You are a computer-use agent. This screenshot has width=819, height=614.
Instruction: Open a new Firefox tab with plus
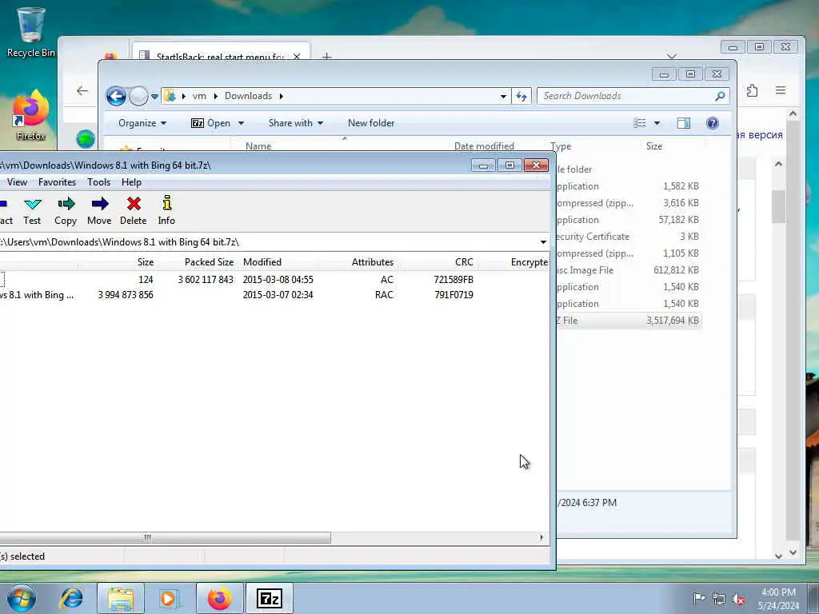click(x=327, y=56)
